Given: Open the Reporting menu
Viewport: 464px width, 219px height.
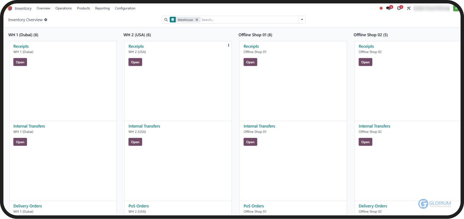Looking at the screenshot, I should pyautogui.click(x=102, y=8).
